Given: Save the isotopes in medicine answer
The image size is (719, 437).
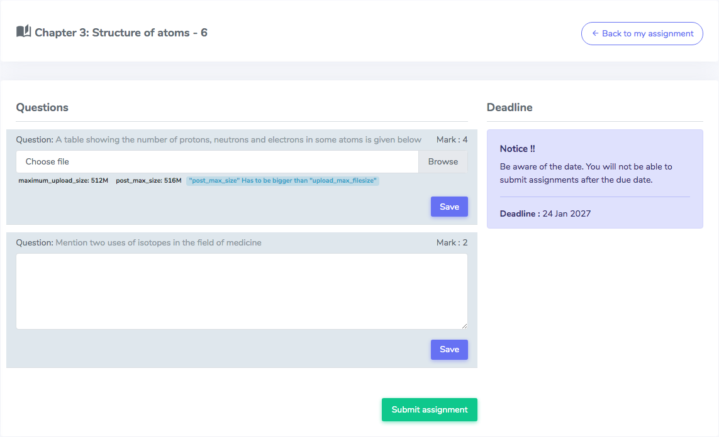Looking at the screenshot, I should (449, 350).
